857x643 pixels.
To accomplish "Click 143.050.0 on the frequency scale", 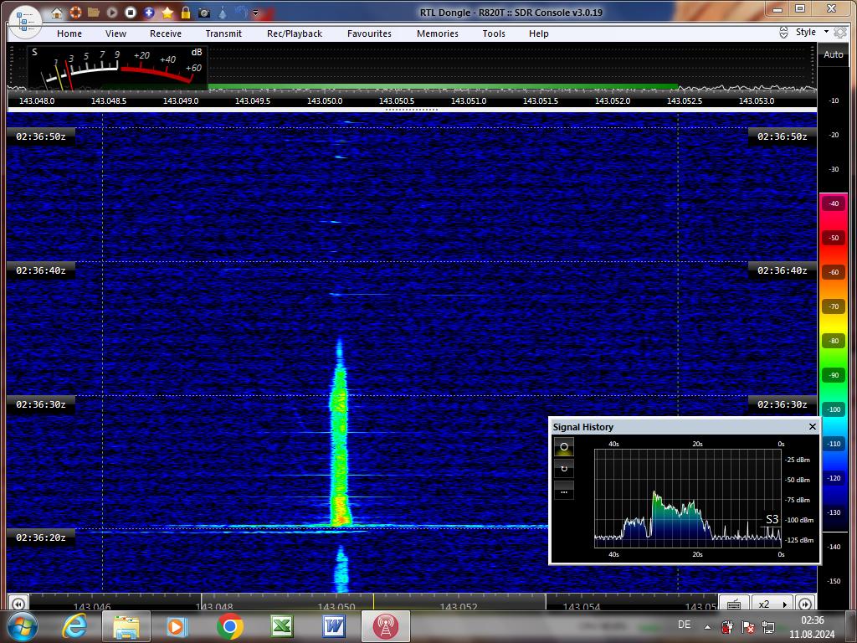I will coord(325,101).
